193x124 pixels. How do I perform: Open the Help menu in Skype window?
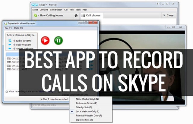point(84,10)
